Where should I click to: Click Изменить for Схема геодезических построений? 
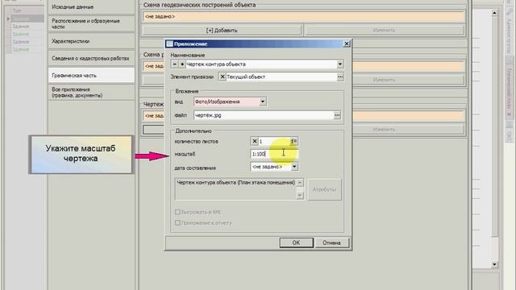pos(384,31)
